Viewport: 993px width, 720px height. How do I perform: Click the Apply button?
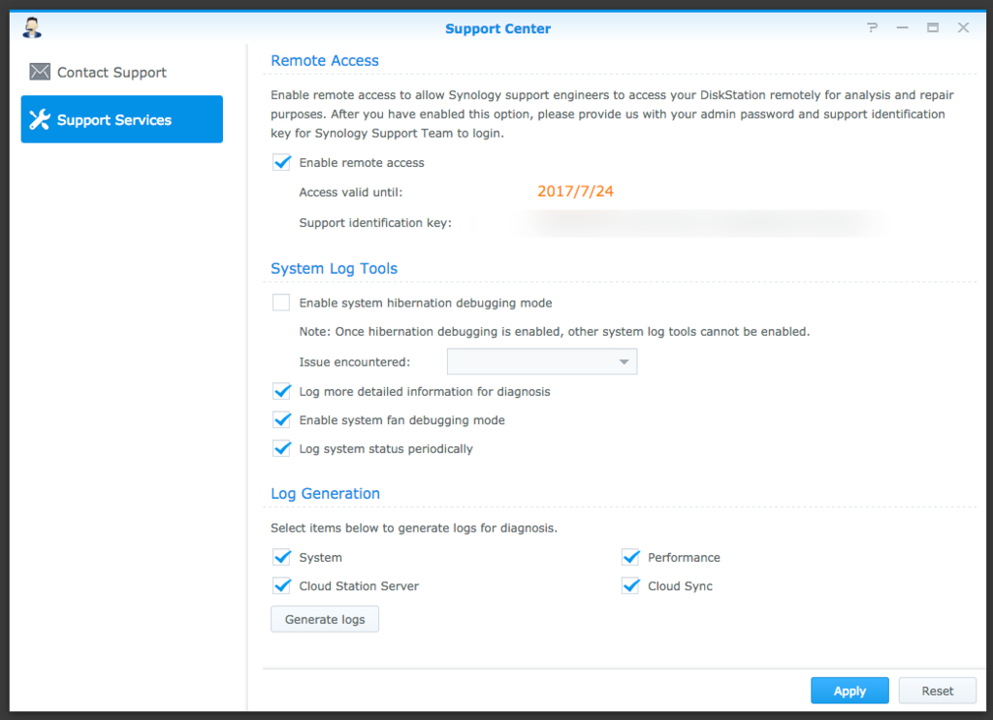[849, 691]
